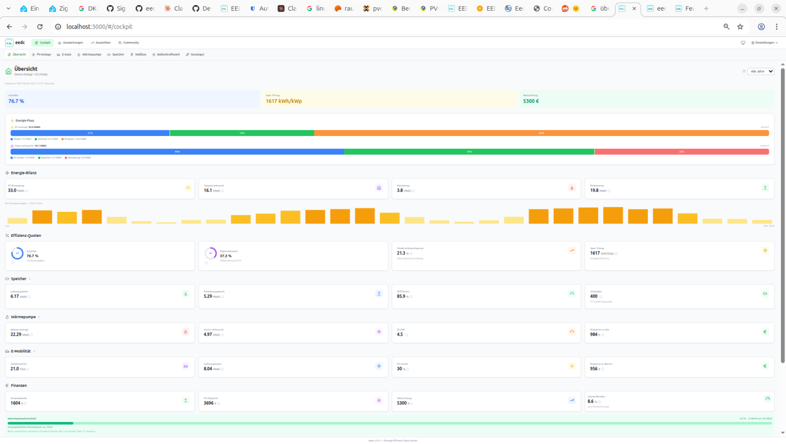Click the car icon in Gefahrene km card
Viewport: 786px width, 444px height.
pyautogui.click(x=185, y=366)
